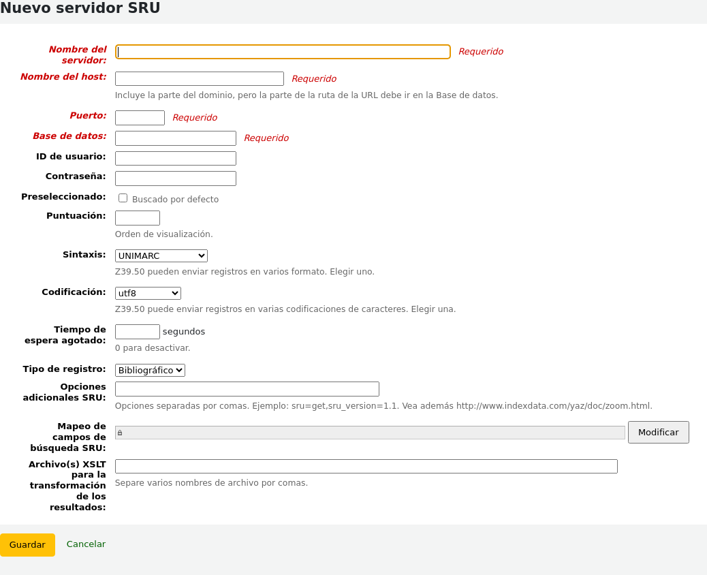Screen dimensions: 707x575
Task: Click the Contraseña input field
Action: point(175,178)
